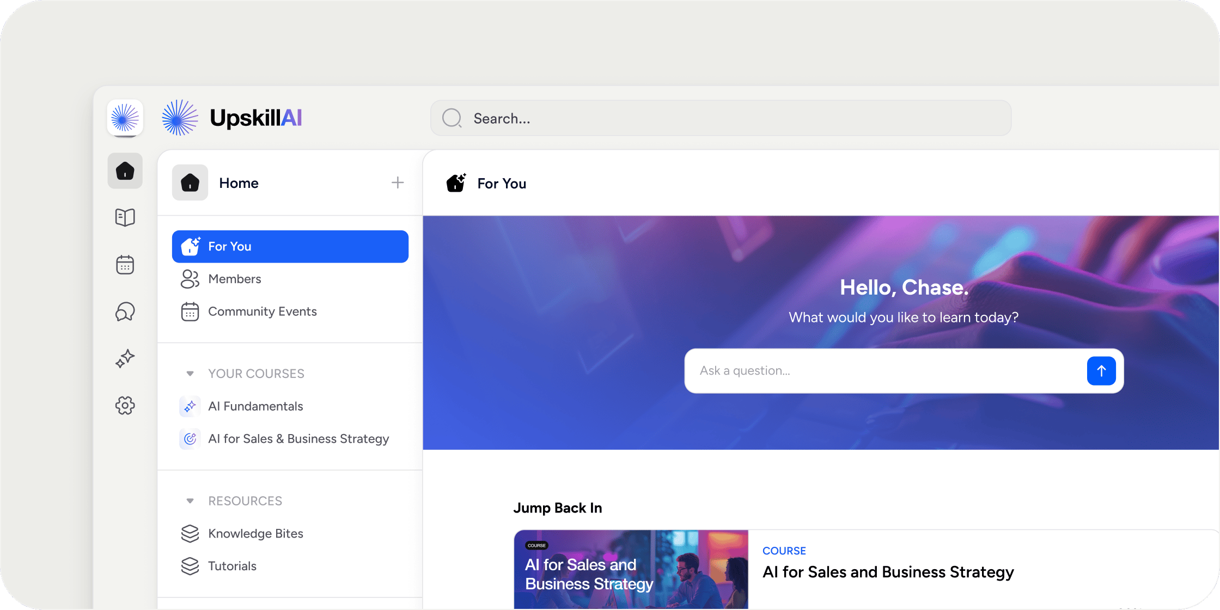Open AI Fundamentals course
The image size is (1220, 610).
pyautogui.click(x=290, y=406)
